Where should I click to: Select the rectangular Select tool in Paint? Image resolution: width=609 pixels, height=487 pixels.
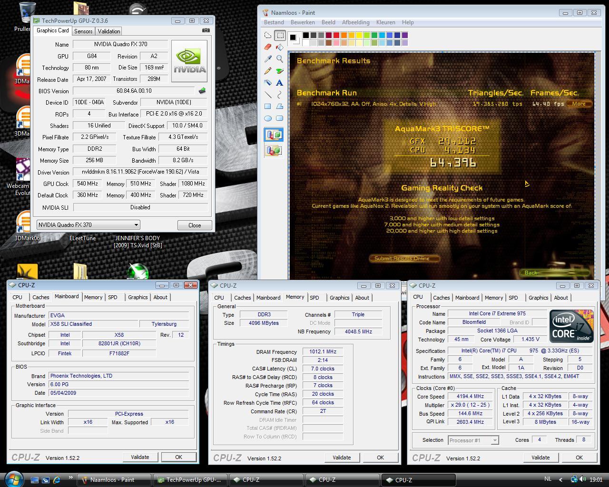tap(280, 36)
